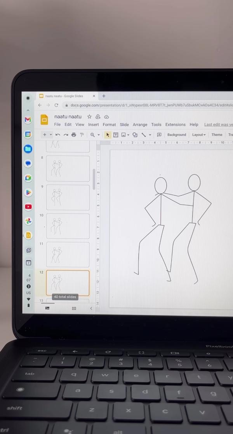Collapse the slide filmstrip panel
This screenshot has width=233, height=434.
[x=91, y=308]
